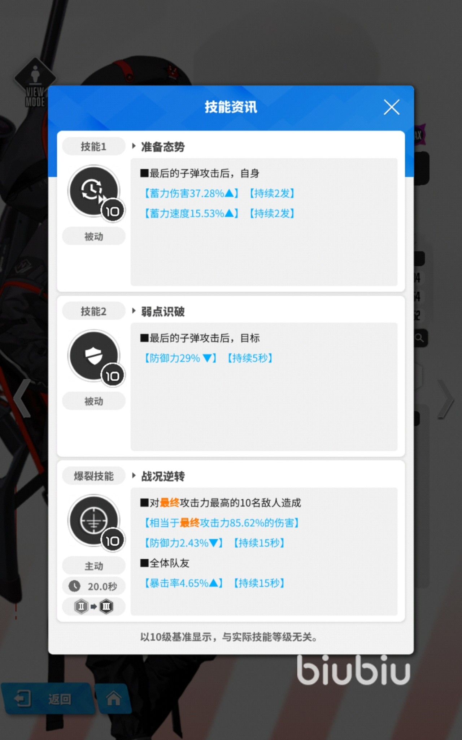Tap the 被动 tag under skill 1
Viewport: 462px width, 740px height.
pos(94,236)
